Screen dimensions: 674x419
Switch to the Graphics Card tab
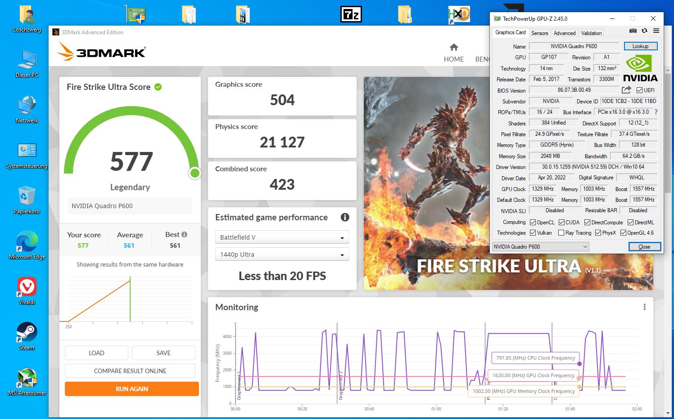[x=510, y=32]
